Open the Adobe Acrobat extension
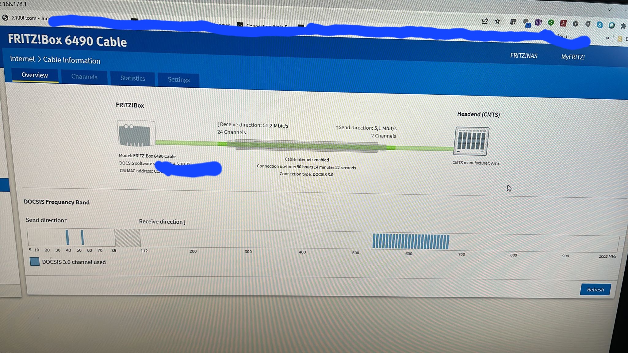 tap(563, 23)
